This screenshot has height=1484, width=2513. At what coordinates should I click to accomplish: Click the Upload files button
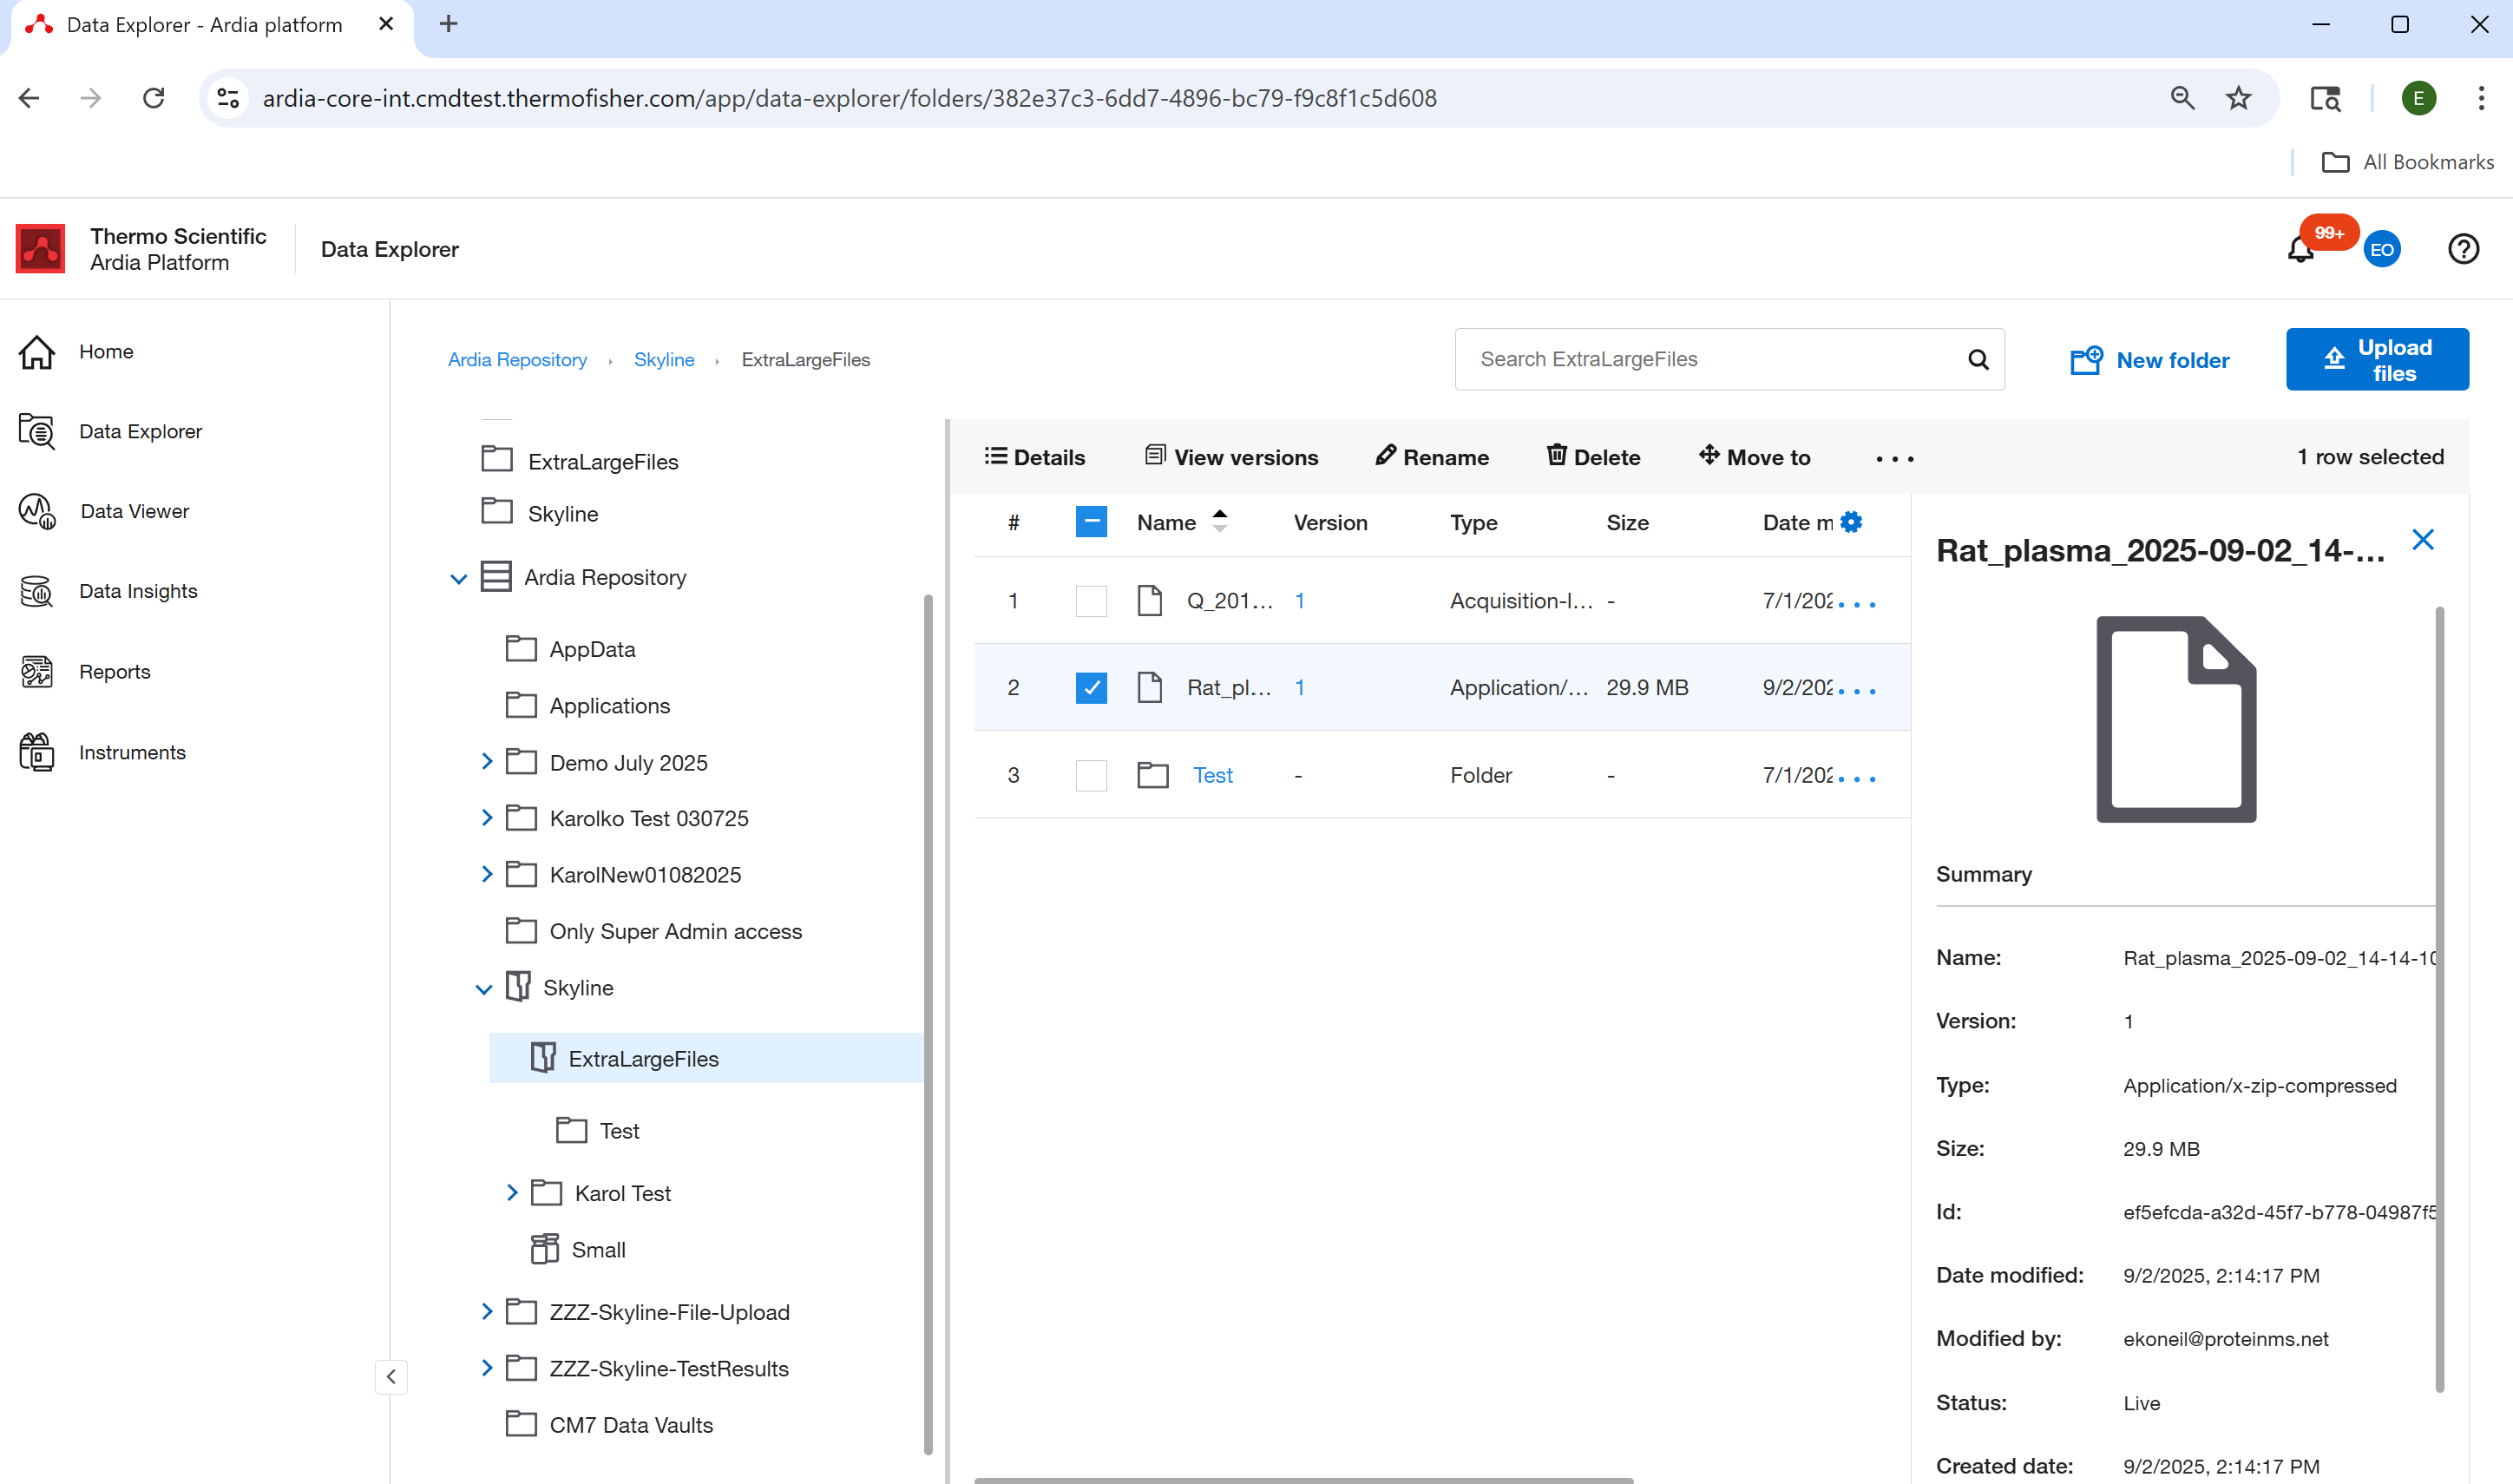(x=2377, y=359)
